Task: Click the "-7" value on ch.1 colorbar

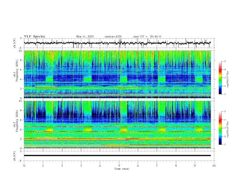Action: (225, 94)
